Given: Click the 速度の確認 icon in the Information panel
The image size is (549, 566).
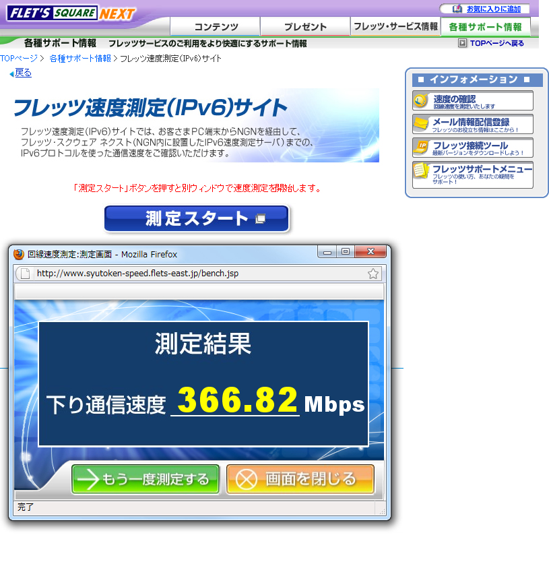Looking at the screenshot, I should pyautogui.click(x=421, y=101).
